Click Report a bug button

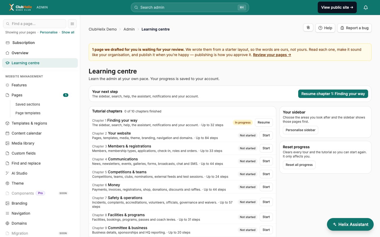(354, 28)
